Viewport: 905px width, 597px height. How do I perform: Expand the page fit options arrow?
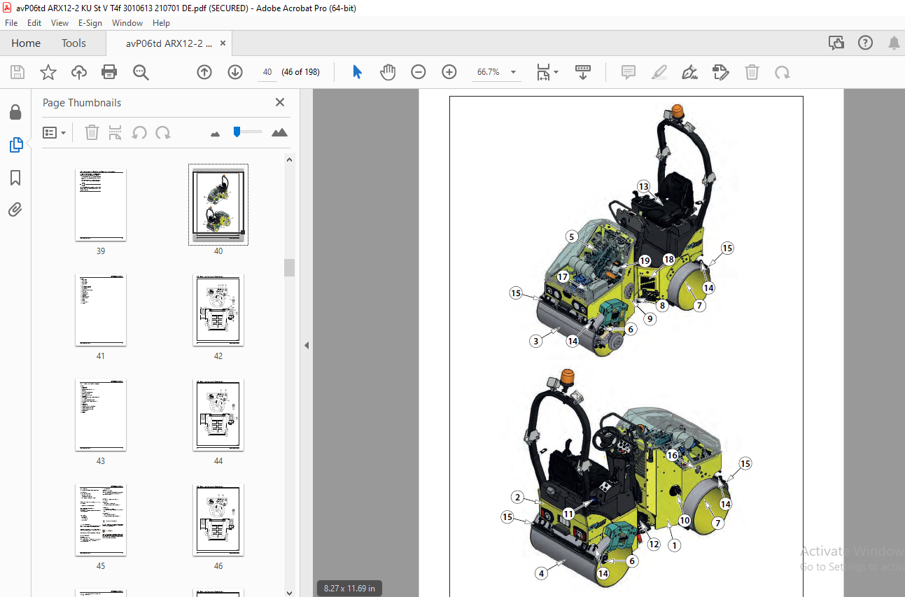(556, 72)
